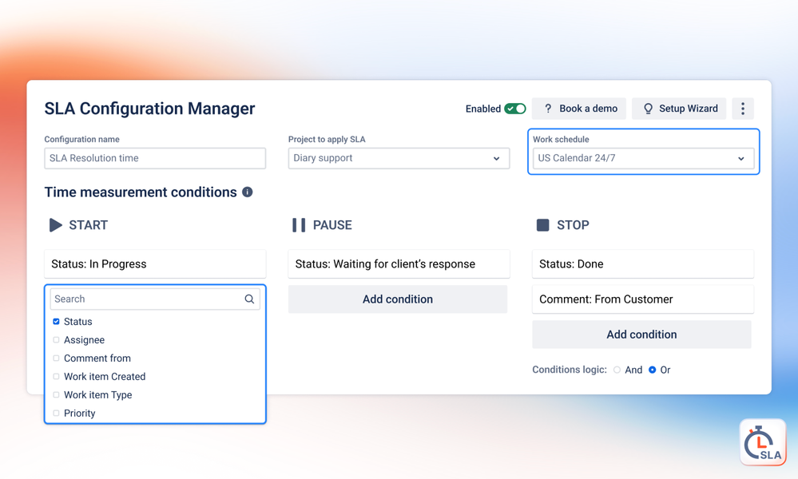Add condition under the PAUSE column

tap(398, 299)
